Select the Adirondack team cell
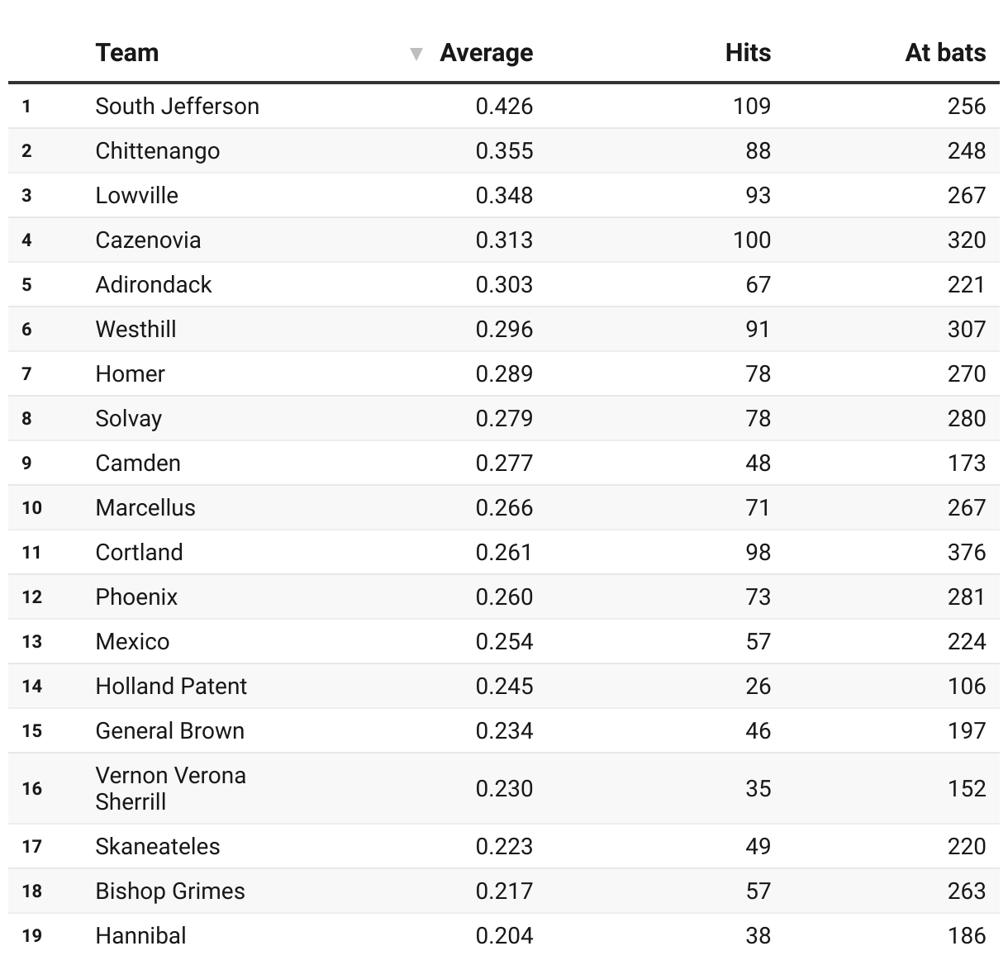The image size is (1008, 965). point(154,285)
